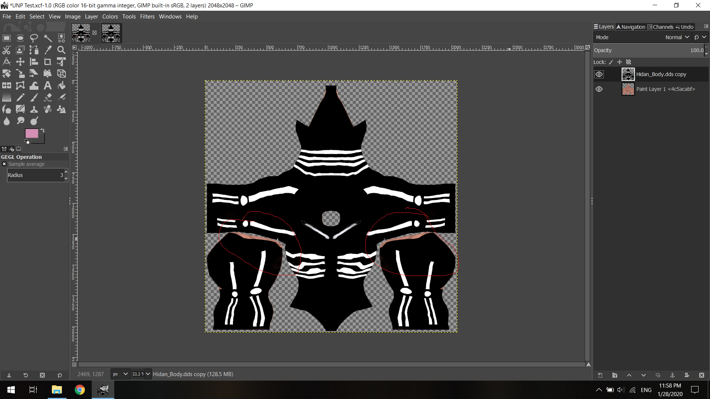Click the Radius spinner arrows
The image size is (710, 399).
tap(66, 175)
